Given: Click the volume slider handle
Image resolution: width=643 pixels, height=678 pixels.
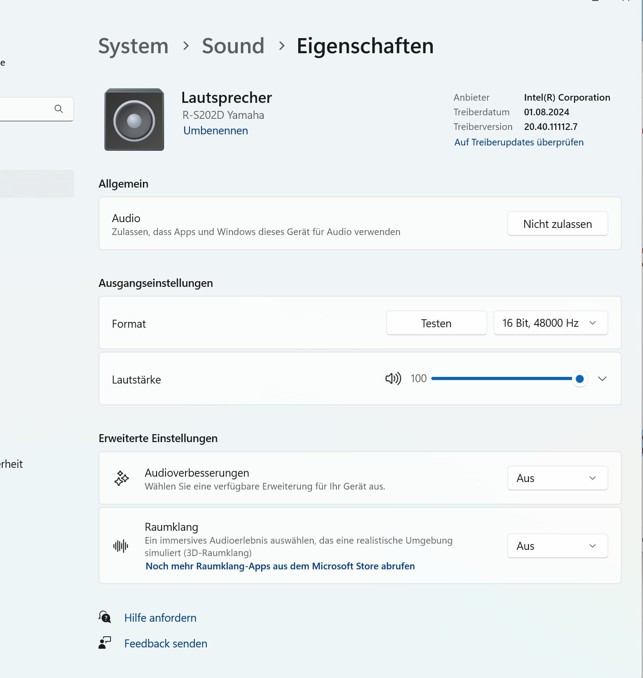Looking at the screenshot, I should [x=579, y=379].
